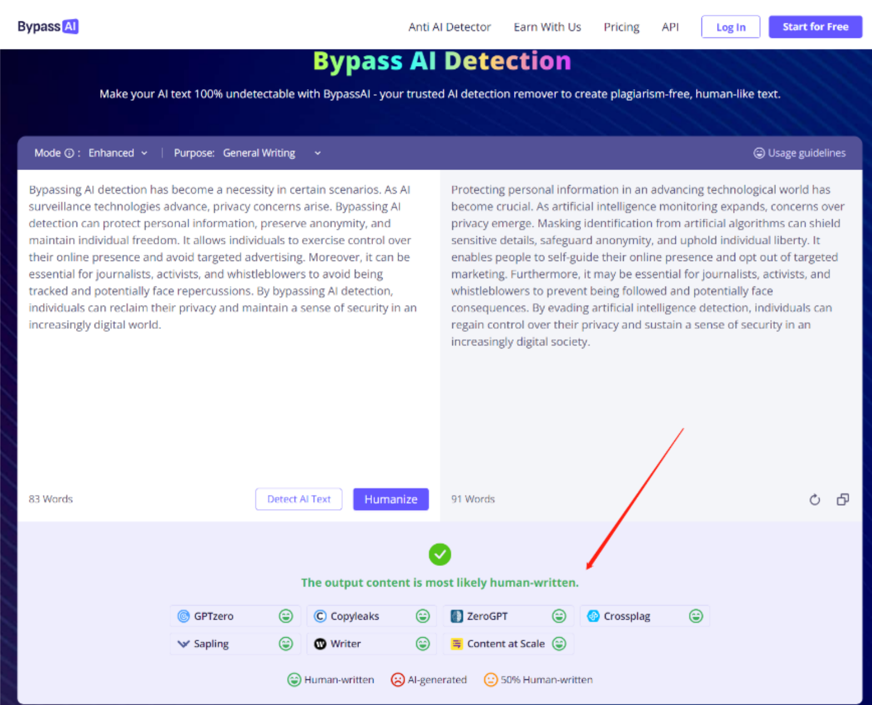Click the humanized output text area
The image size is (872, 705).
pos(651,325)
